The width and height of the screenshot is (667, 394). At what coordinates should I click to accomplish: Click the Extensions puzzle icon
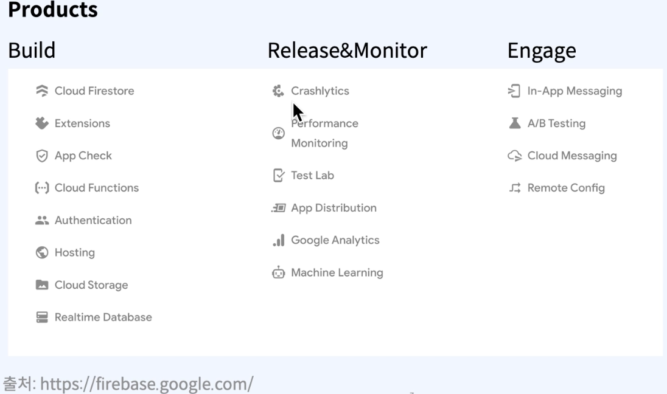[x=41, y=123]
